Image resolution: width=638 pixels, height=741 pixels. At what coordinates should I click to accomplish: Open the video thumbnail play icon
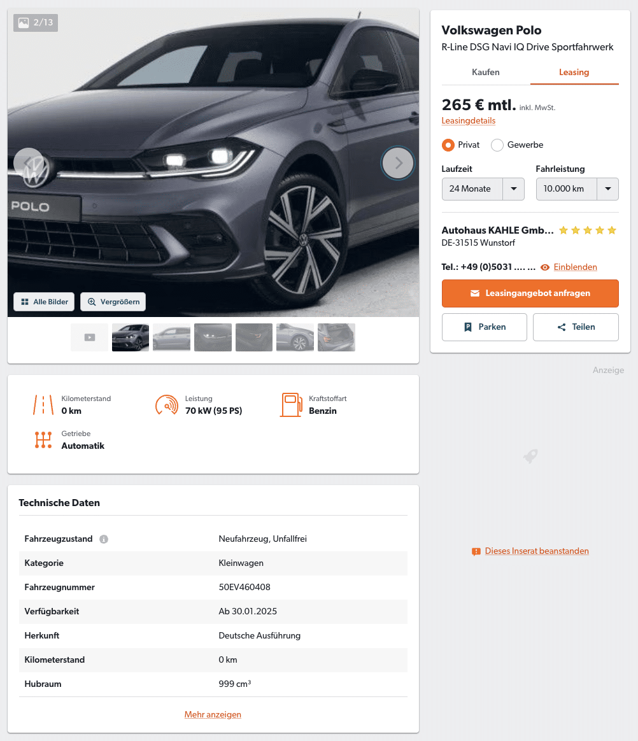pyautogui.click(x=90, y=337)
